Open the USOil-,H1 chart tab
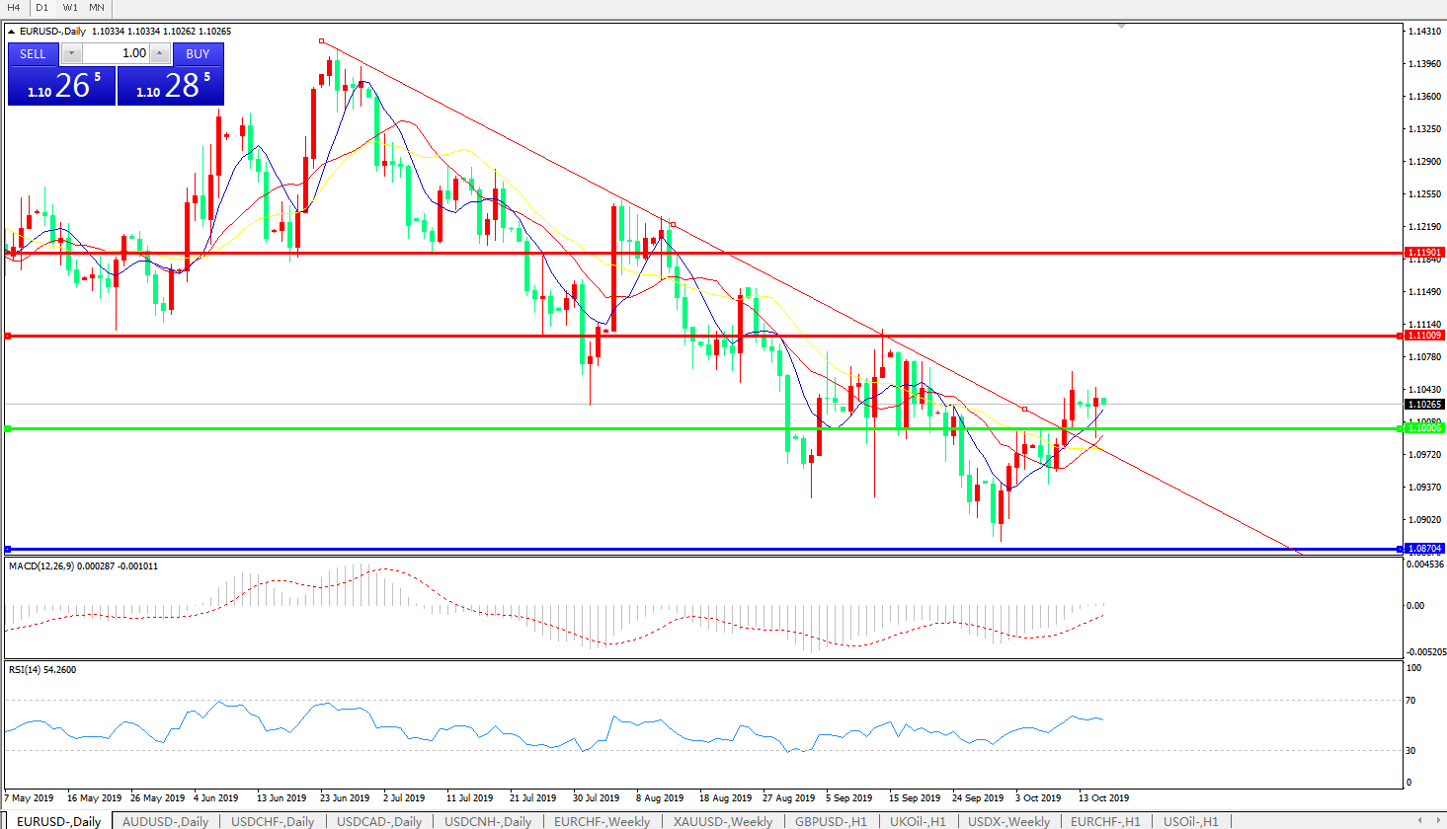This screenshot has height=829, width=1447. [x=1190, y=821]
